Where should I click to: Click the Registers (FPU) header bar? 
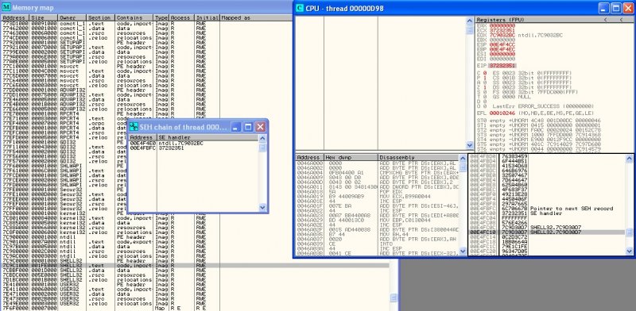[x=555, y=19]
